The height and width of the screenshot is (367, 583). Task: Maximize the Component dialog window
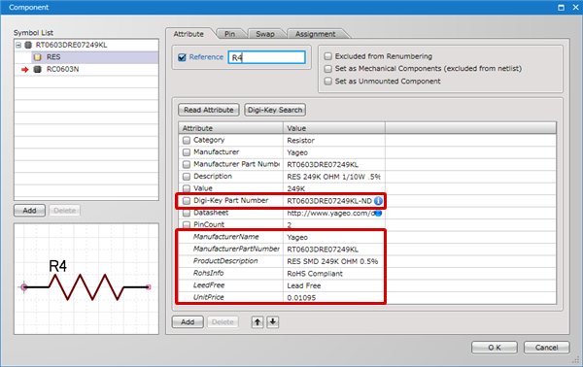561,8
